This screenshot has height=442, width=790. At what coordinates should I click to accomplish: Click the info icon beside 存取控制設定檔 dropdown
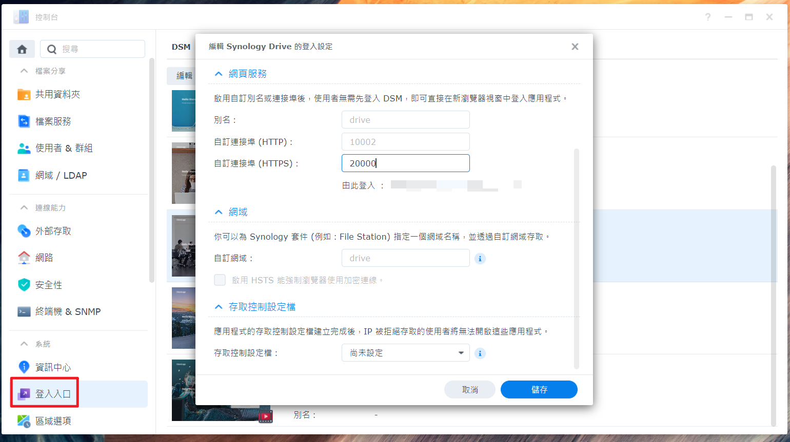[x=480, y=353]
